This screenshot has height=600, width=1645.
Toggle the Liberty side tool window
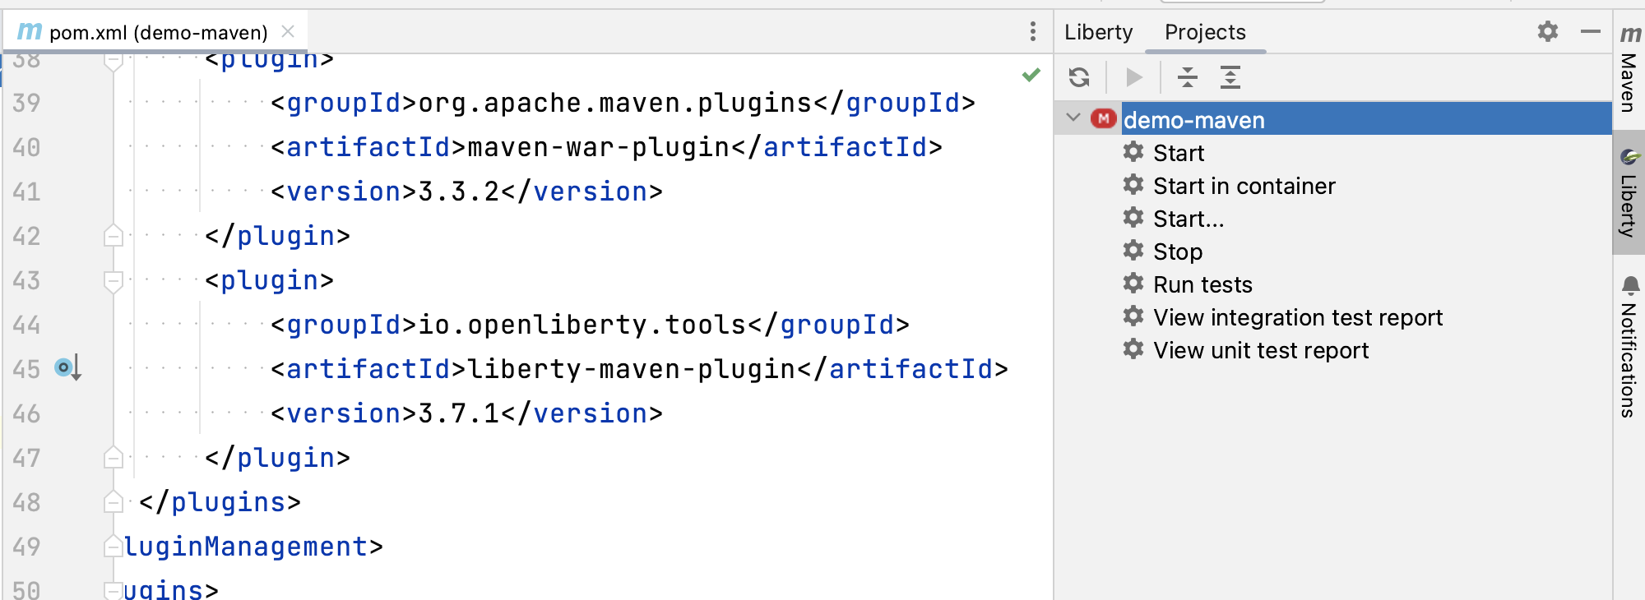(1629, 192)
